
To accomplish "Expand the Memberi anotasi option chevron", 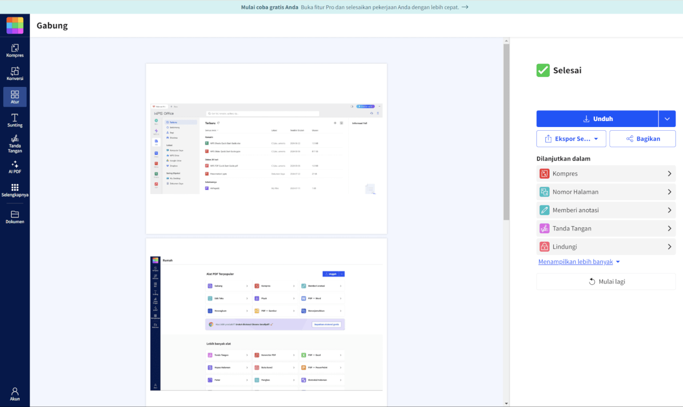I will [x=669, y=210].
